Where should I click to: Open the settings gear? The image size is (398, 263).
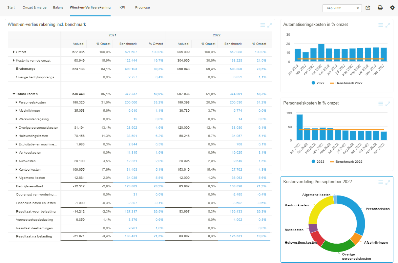pyautogui.click(x=392, y=7)
